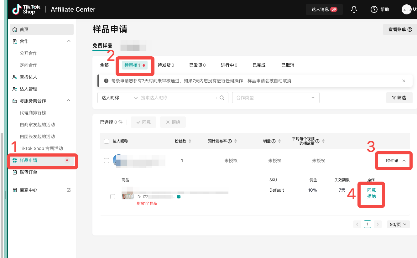Click the search magnifier icon

[222, 98]
